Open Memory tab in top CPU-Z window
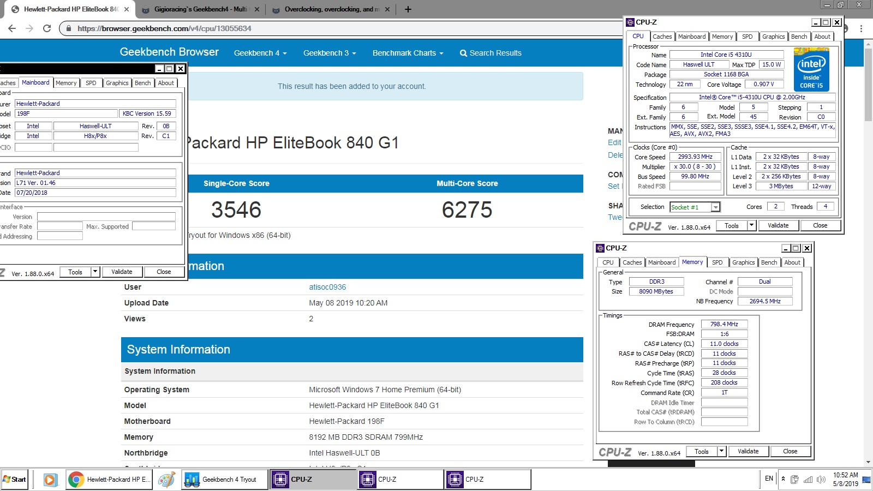 (x=722, y=37)
